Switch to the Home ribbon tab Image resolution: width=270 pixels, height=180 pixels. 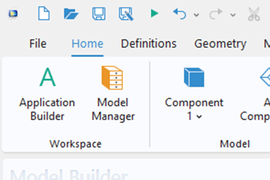(x=87, y=44)
